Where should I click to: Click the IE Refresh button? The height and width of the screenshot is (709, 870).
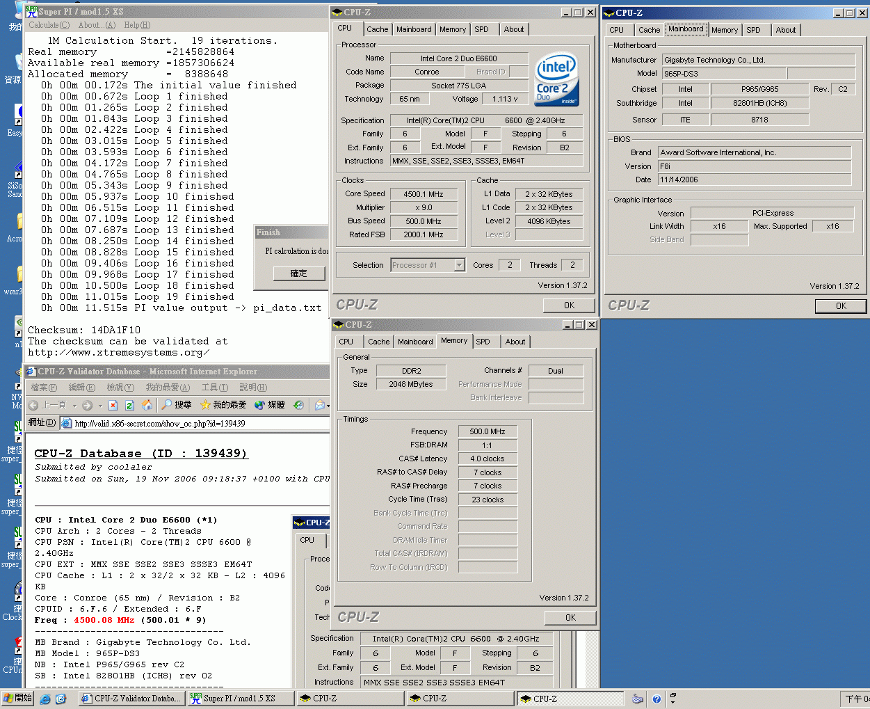(129, 405)
